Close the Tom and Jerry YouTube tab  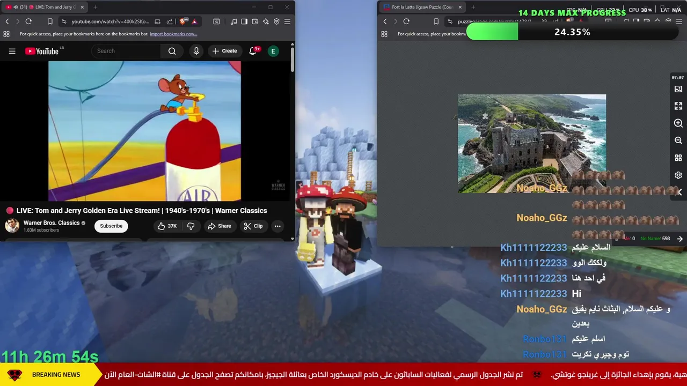coord(82,7)
